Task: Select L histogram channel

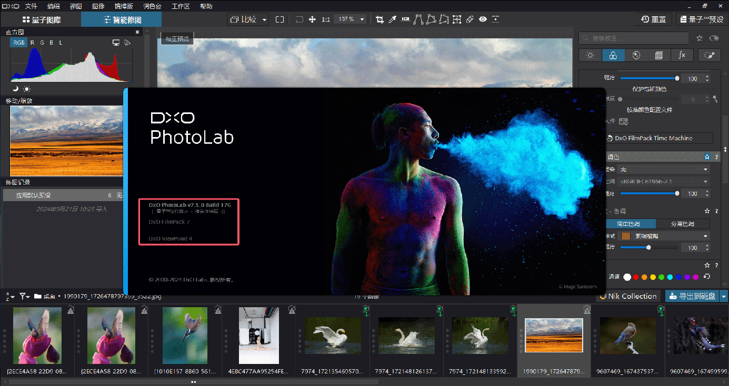Action: 61,43
